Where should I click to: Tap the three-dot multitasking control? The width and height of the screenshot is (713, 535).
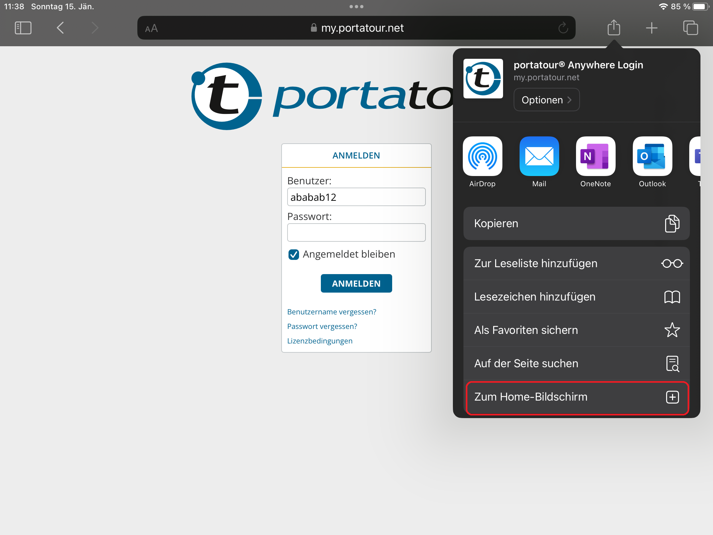point(356,7)
